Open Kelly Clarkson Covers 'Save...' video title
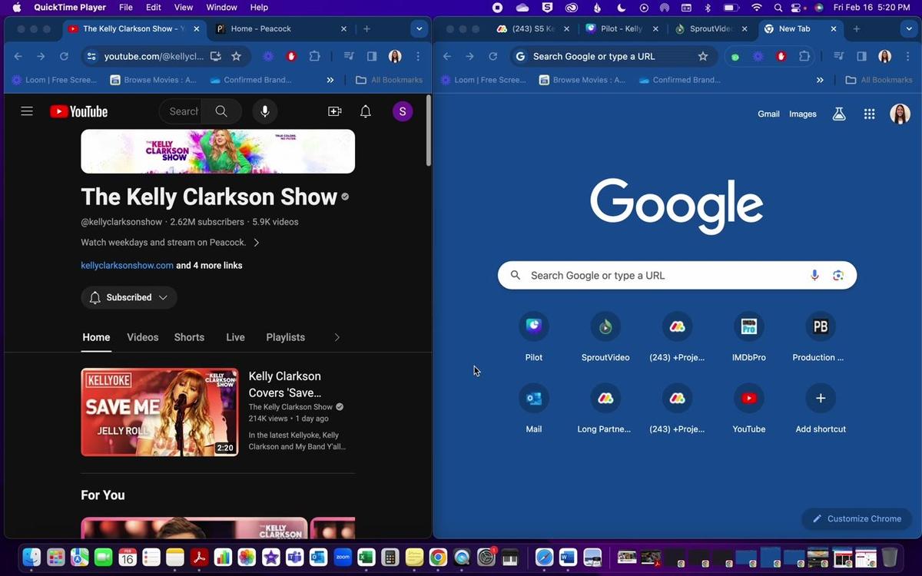 click(x=284, y=385)
